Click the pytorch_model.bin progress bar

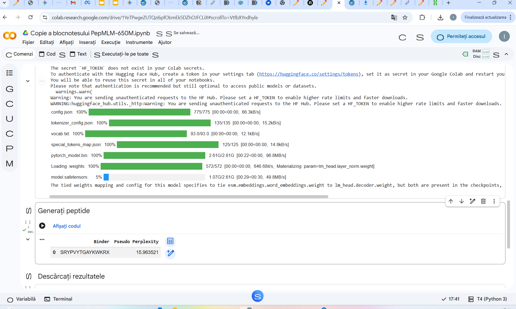click(154, 155)
